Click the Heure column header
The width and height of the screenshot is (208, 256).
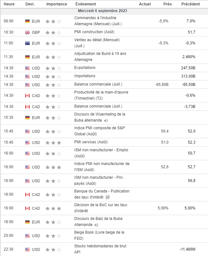[9, 4]
